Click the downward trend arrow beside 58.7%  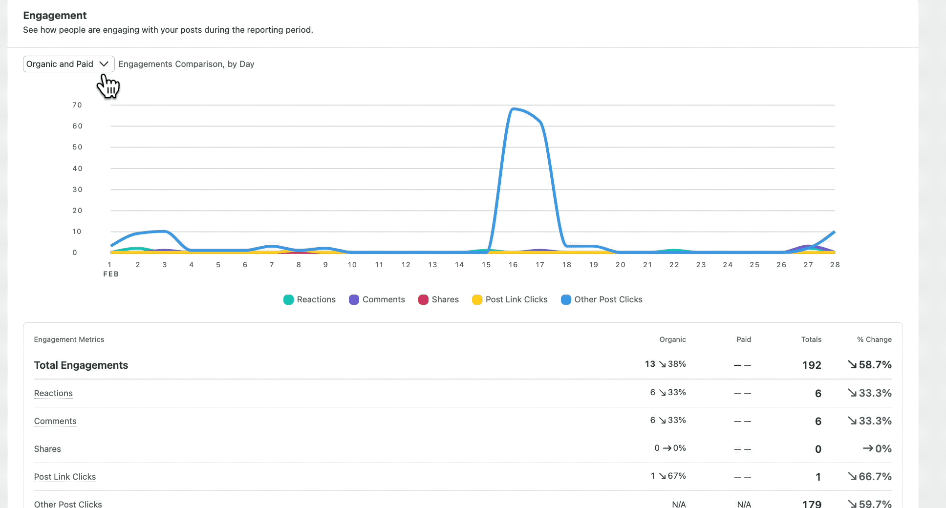(x=851, y=365)
